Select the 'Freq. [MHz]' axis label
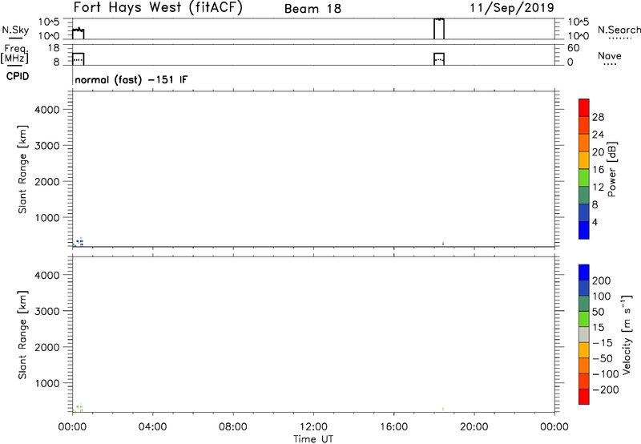 [x=14, y=54]
